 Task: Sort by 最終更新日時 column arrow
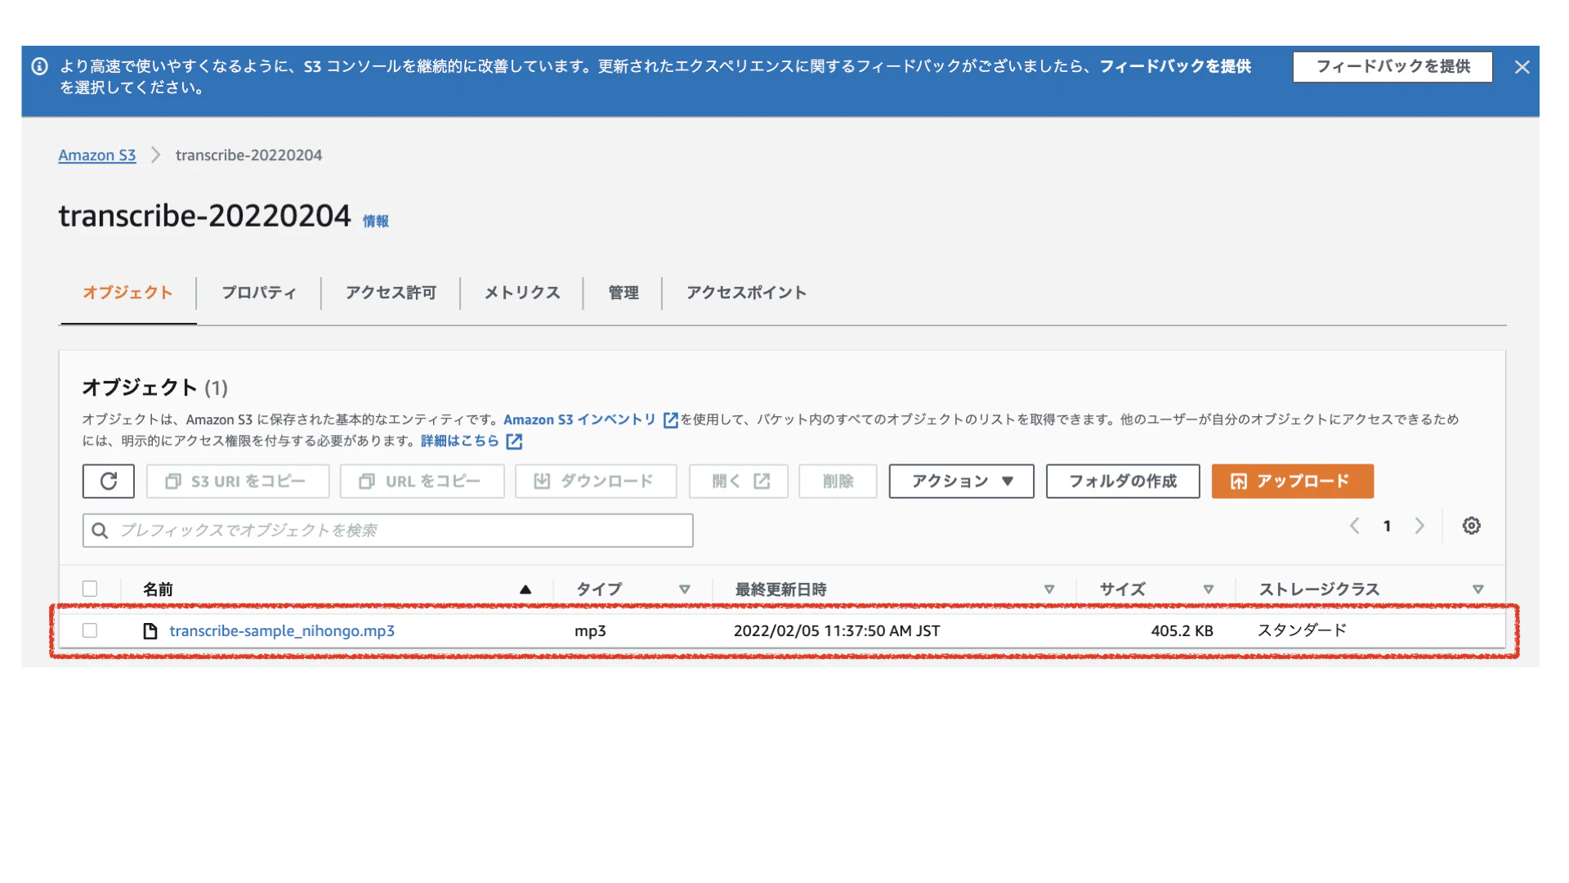[1048, 589]
